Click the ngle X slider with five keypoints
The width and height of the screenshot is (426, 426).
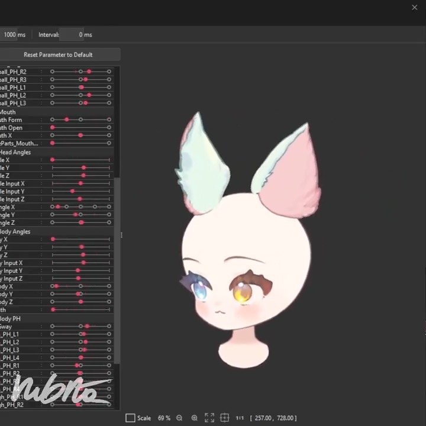pyautogui.click(x=80, y=207)
